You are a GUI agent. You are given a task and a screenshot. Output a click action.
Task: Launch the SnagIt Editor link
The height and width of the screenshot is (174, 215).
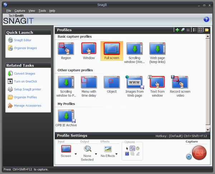tap(23, 40)
